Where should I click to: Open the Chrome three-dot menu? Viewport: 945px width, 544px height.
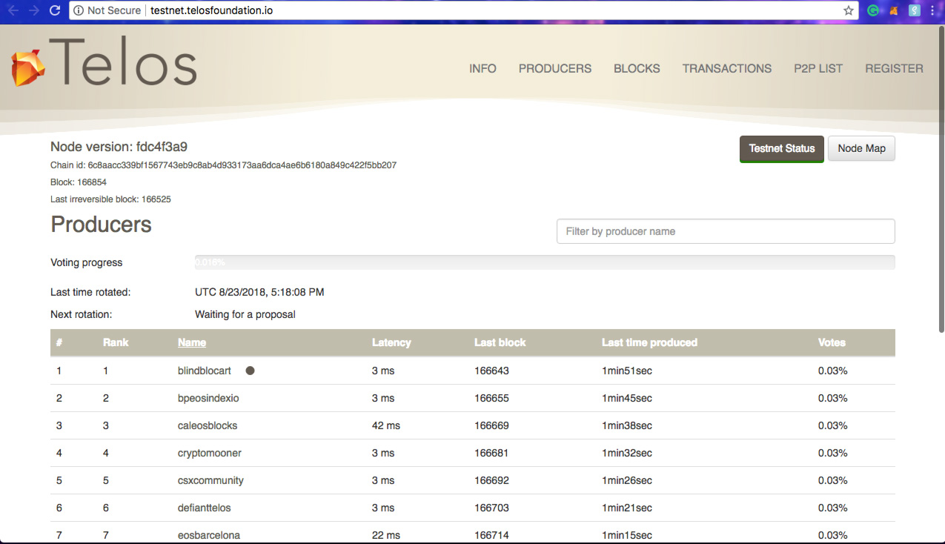(x=933, y=10)
